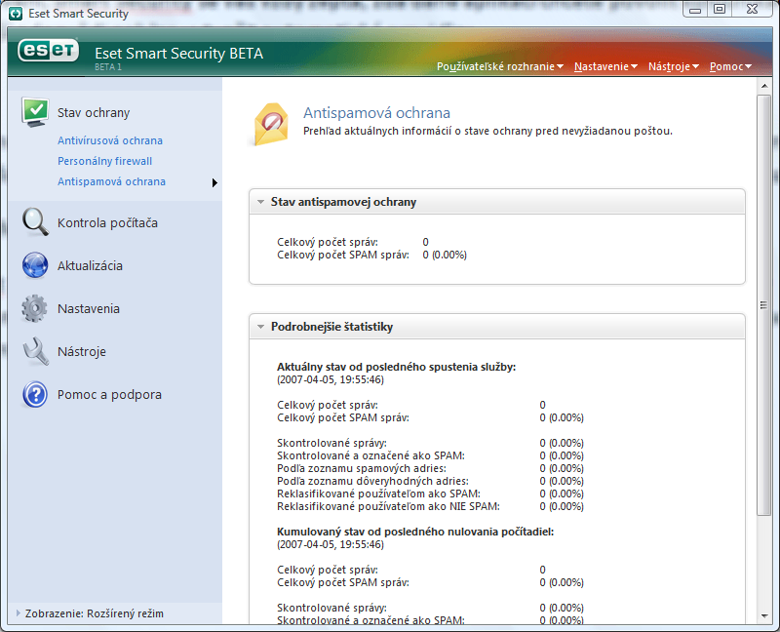This screenshot has height=632, width=780.
Task: Minimize the Eset Smart Security window
Action: point(695,10)
